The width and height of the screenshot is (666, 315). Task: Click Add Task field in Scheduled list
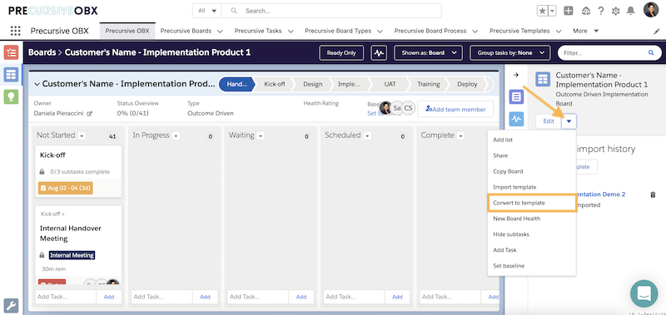pyautogui.click(x=354, y=297)
